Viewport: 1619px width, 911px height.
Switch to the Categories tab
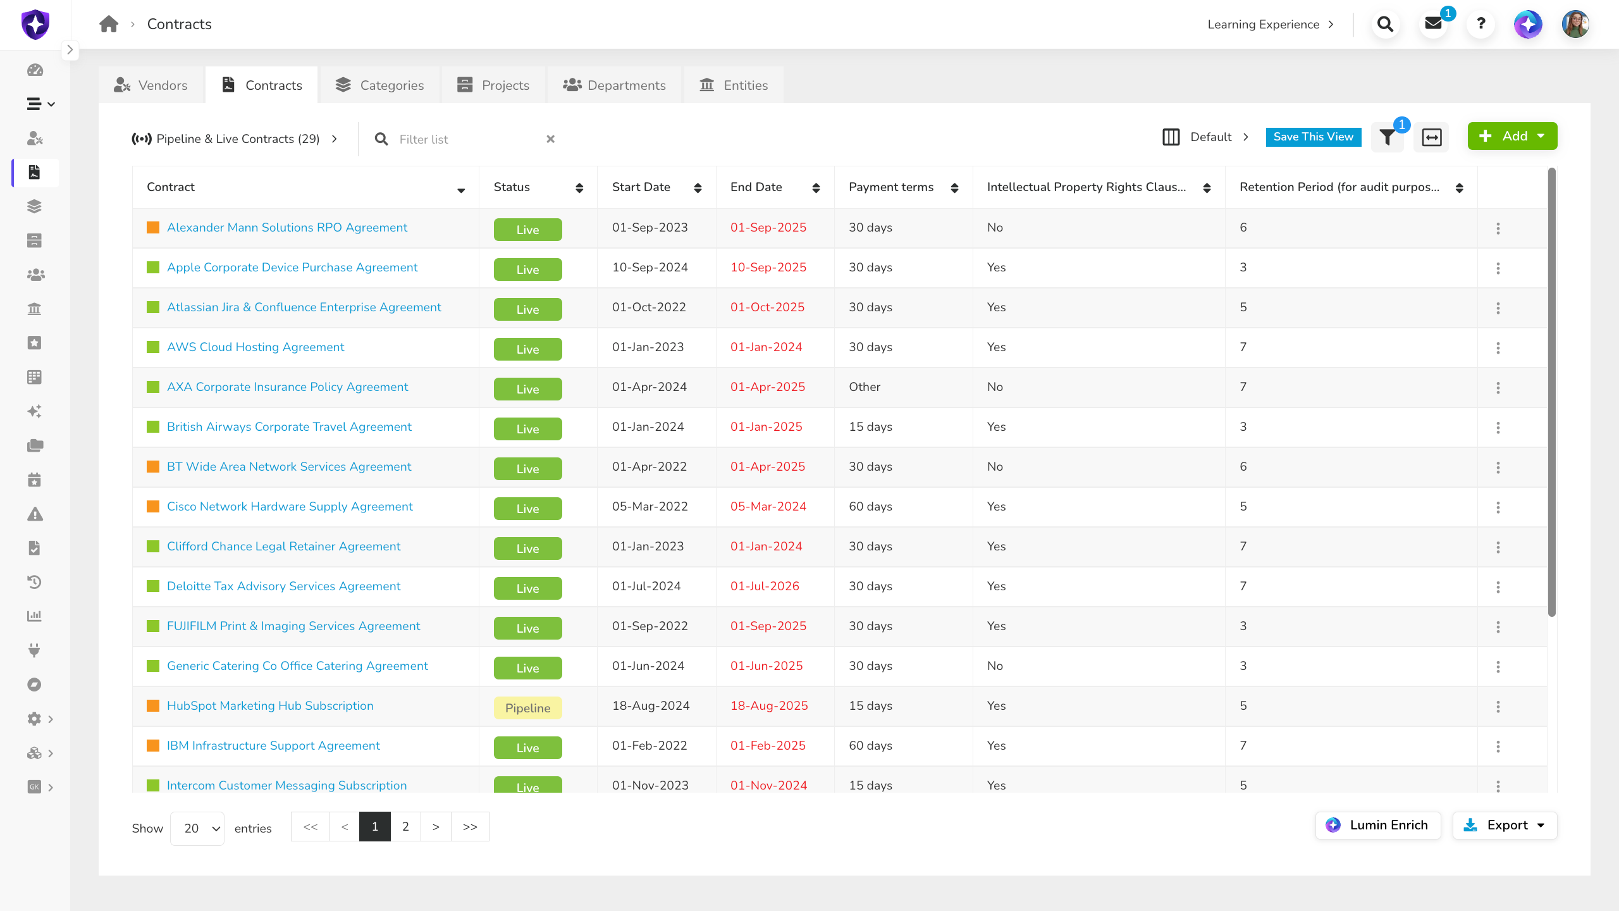tap(379, 85)
